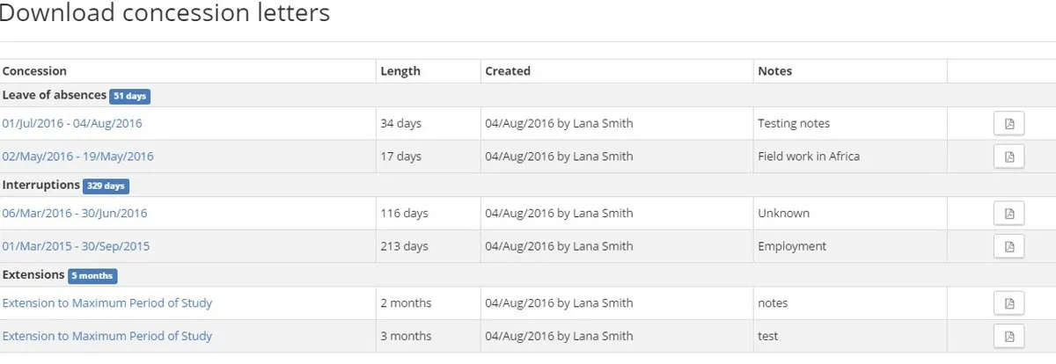Open the 02/May/2016 - 19/May/2016 leave link
This screenshot has width=1056, height=364.
click(x=77, y=157)
